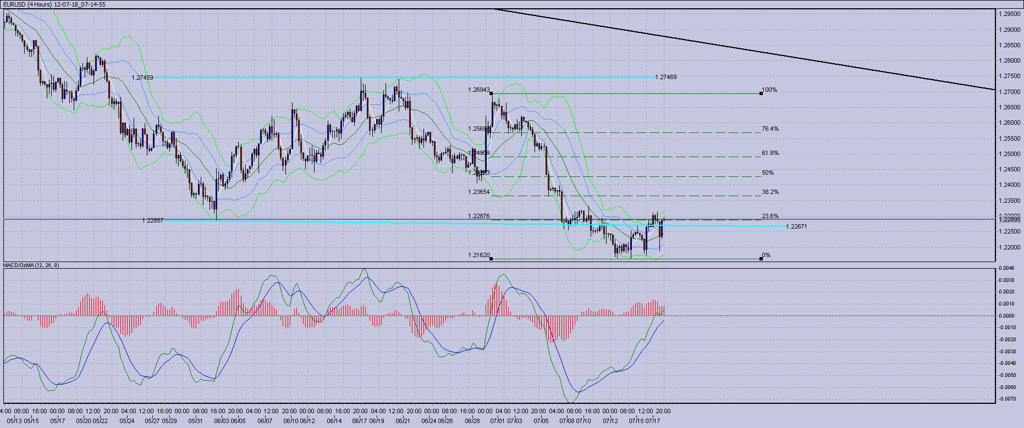
Task: Click the 1.27469 resistance line price label
Action: (666, 77)
